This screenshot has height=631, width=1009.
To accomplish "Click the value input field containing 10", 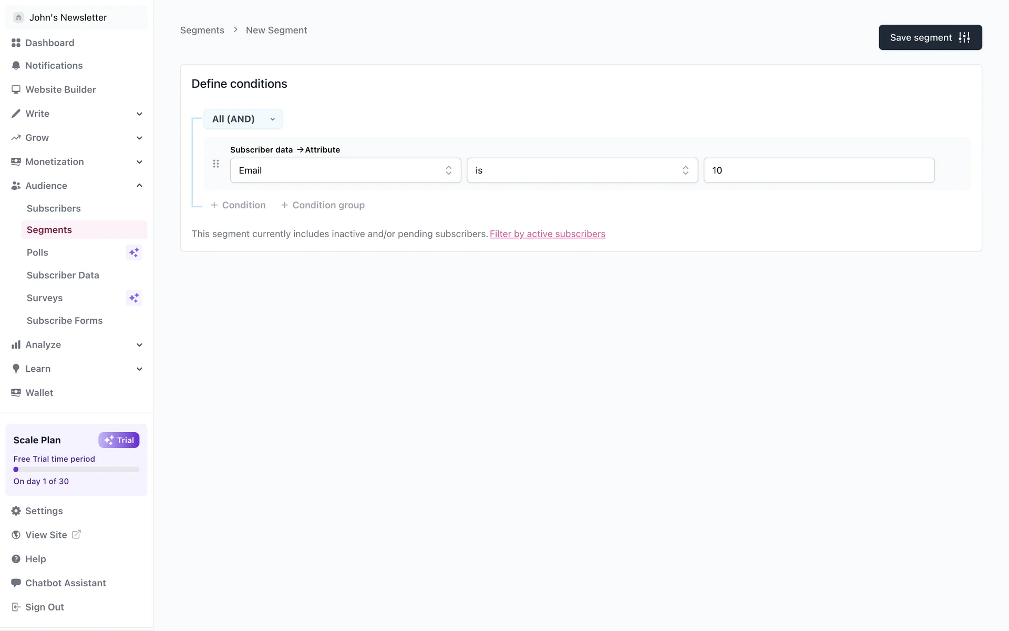I will pyautogui.click(x=818, y=170).
